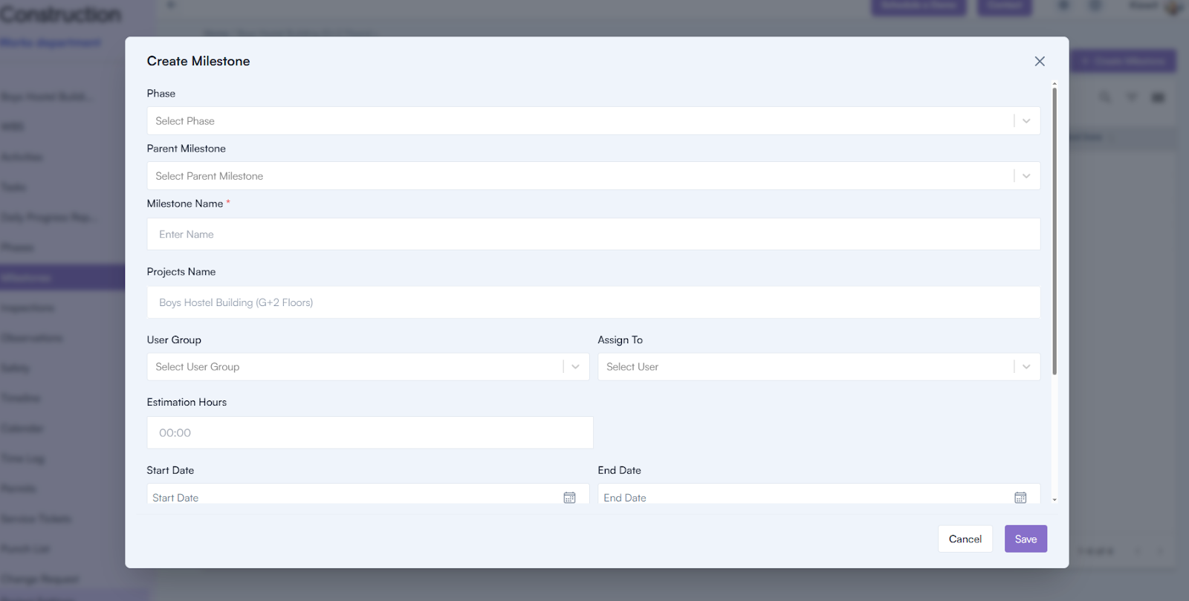The width and height of the screenshot is (1189, 601).
Task: Open the End Date calendar picker icon
Action: (1020, 498)
